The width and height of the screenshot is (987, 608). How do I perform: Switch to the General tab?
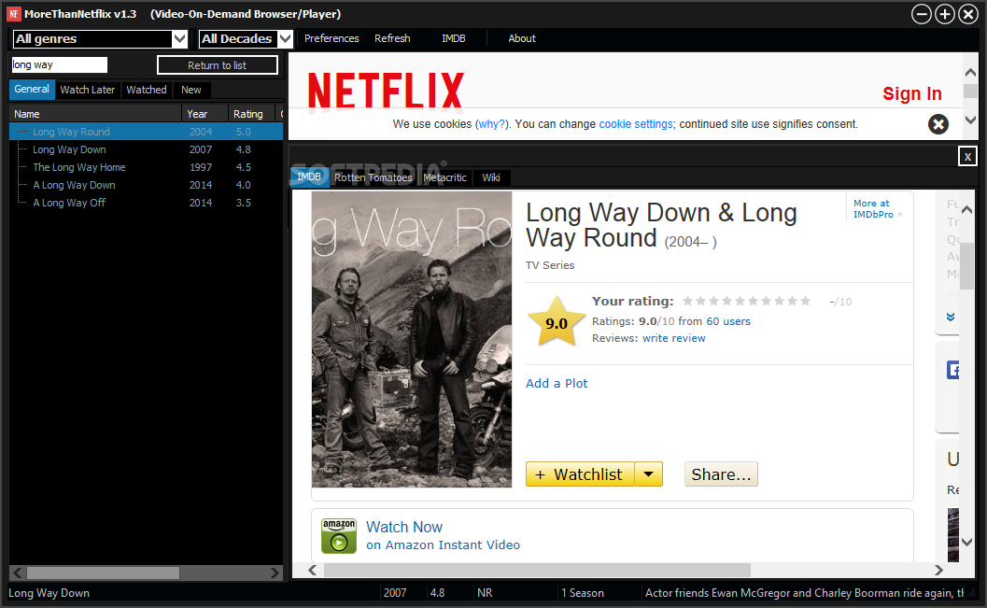(32, 90)
